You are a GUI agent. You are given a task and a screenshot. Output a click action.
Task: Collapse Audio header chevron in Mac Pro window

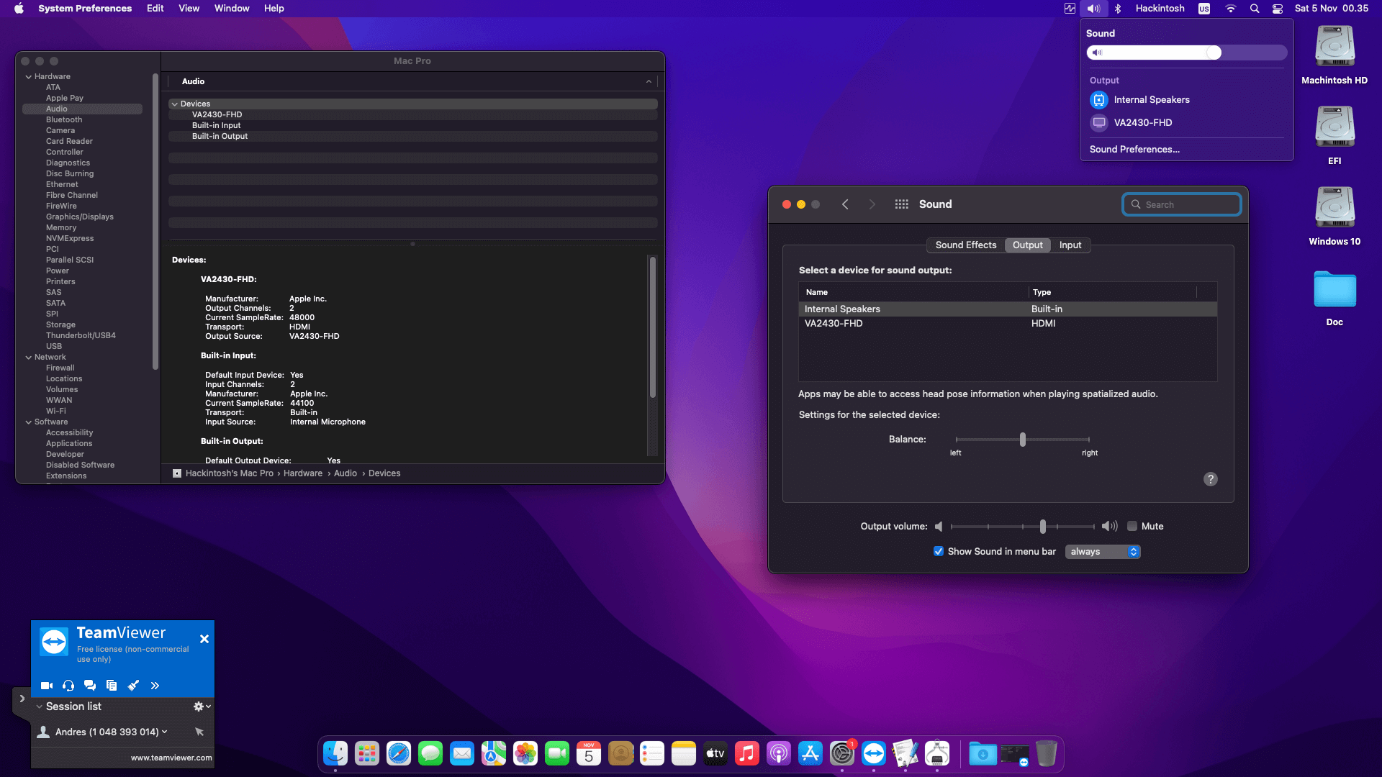[x=649, y=81]
